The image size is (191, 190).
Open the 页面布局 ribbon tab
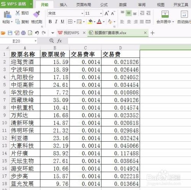click(x=84, y=5)
